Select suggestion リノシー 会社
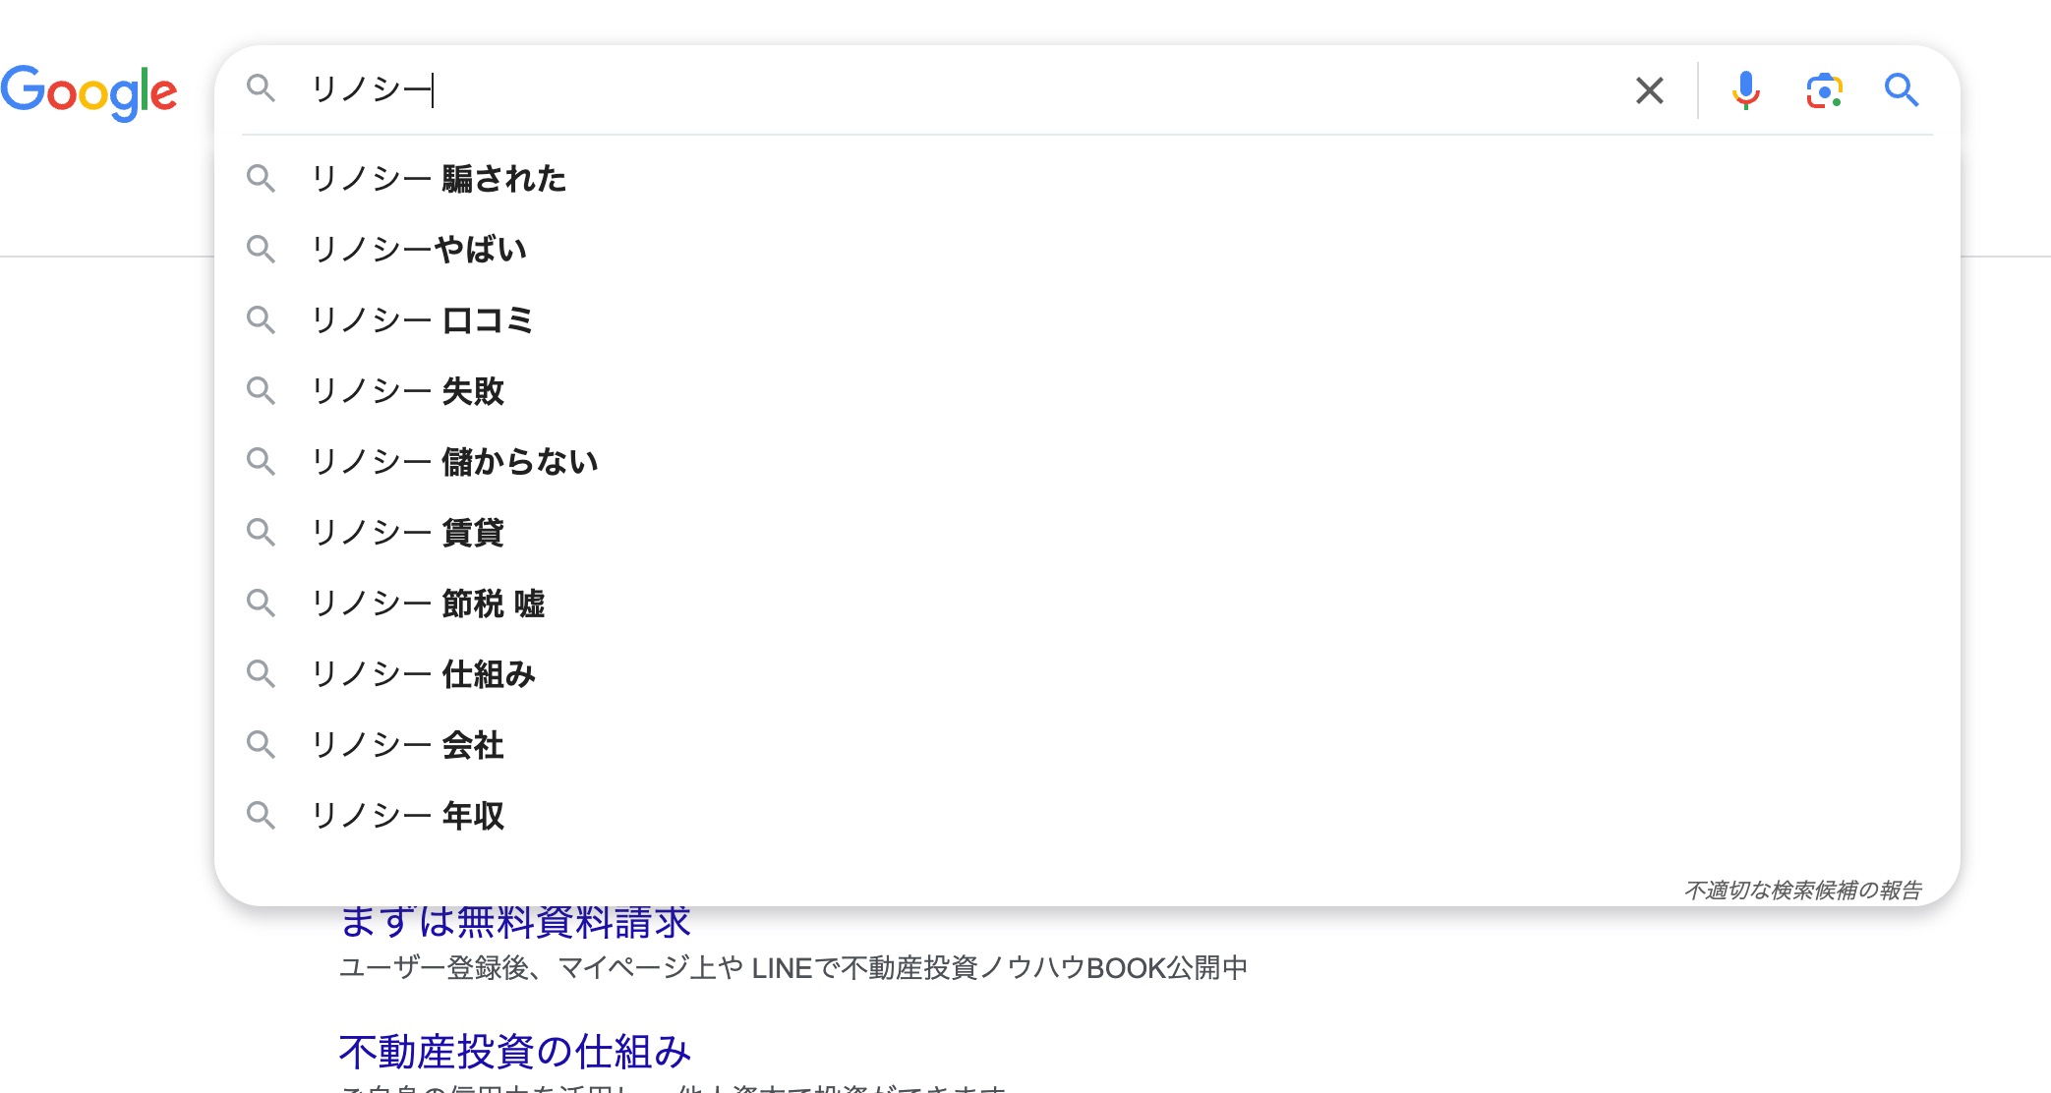2051x1093 pixels. tap(408, 745)
